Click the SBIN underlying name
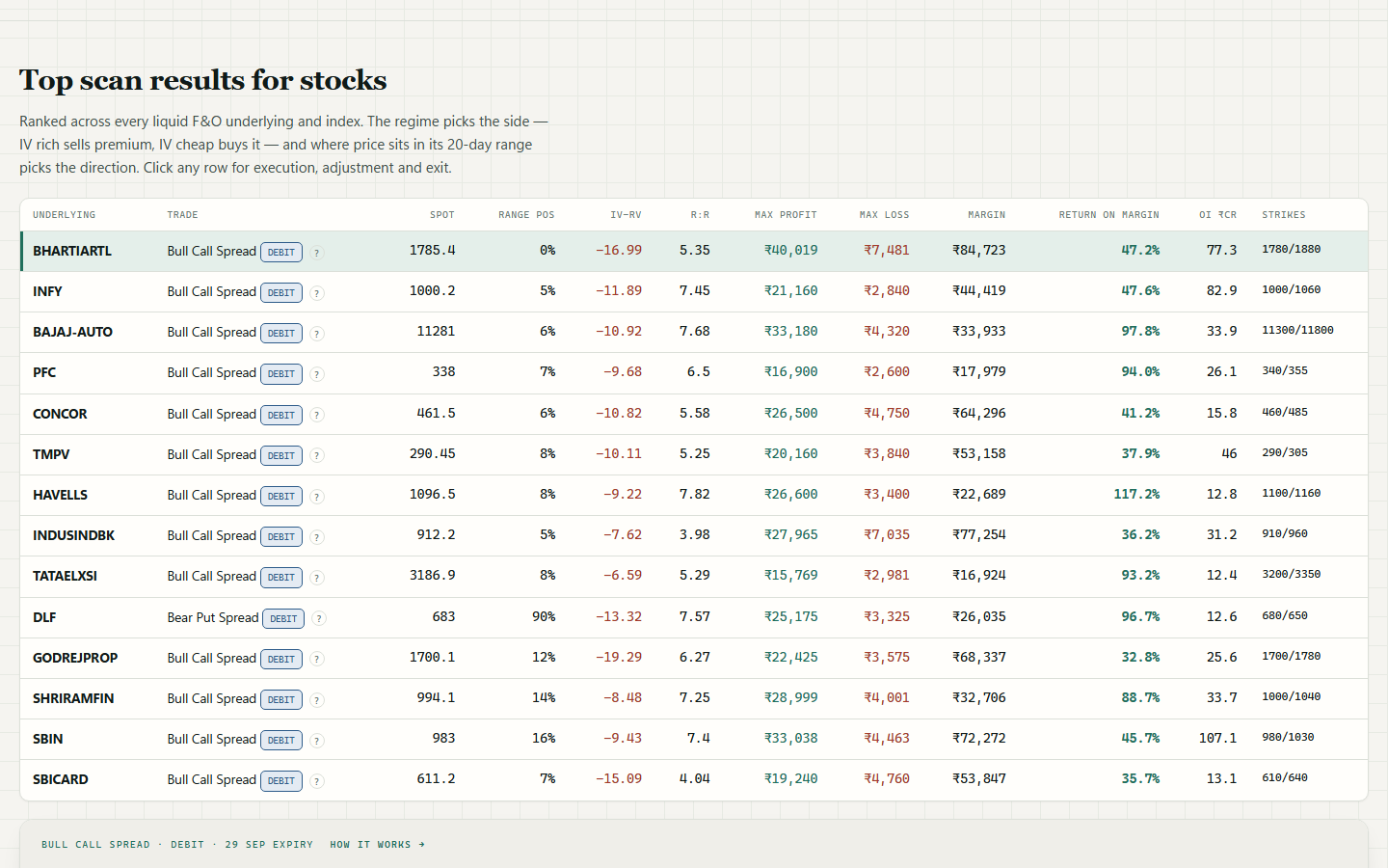 [47, 739]
